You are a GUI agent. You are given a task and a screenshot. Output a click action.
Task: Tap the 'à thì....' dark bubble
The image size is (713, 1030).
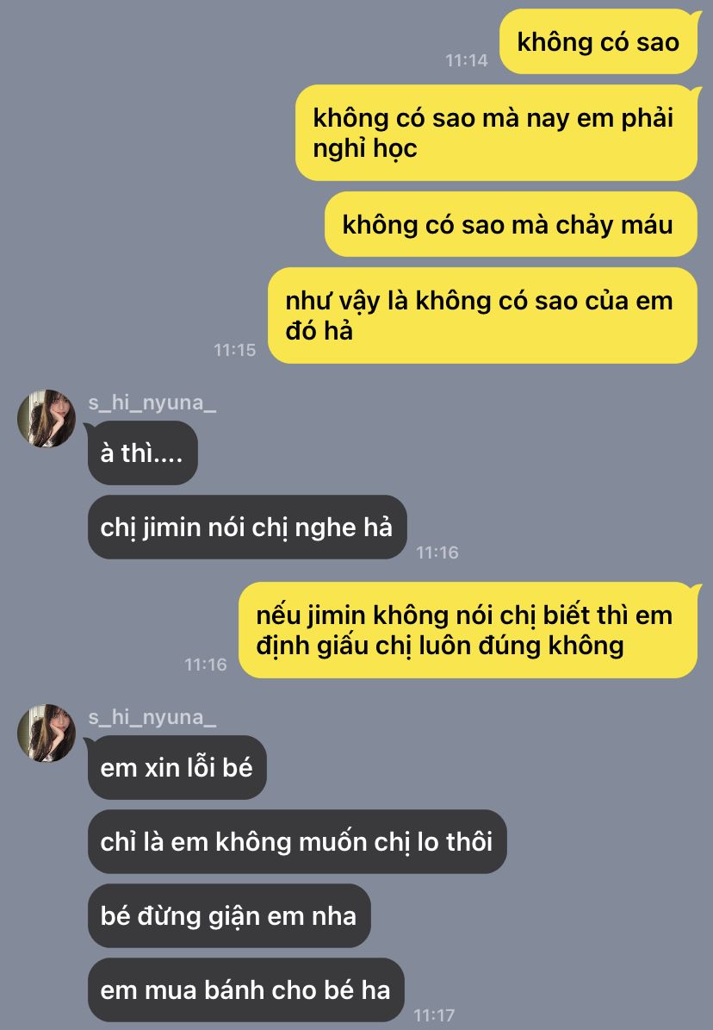(142, 453)
